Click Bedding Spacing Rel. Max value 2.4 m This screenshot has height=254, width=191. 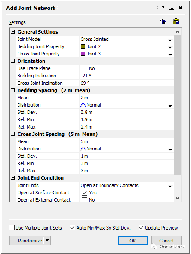(86, 127)
